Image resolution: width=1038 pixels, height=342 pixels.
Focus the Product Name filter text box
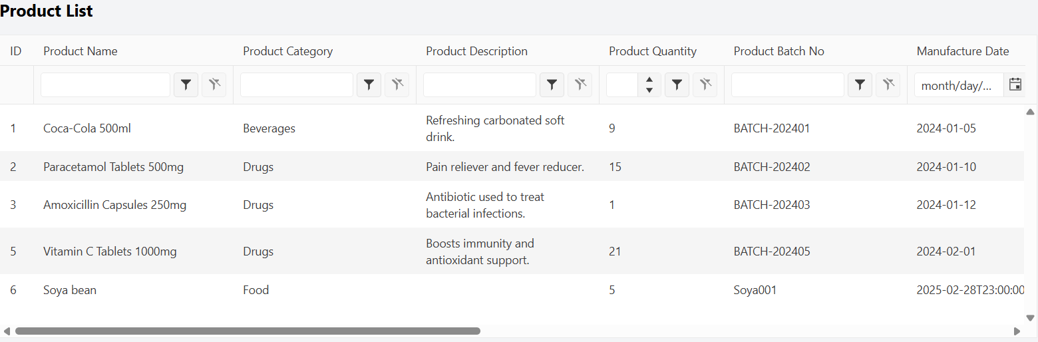106,85
